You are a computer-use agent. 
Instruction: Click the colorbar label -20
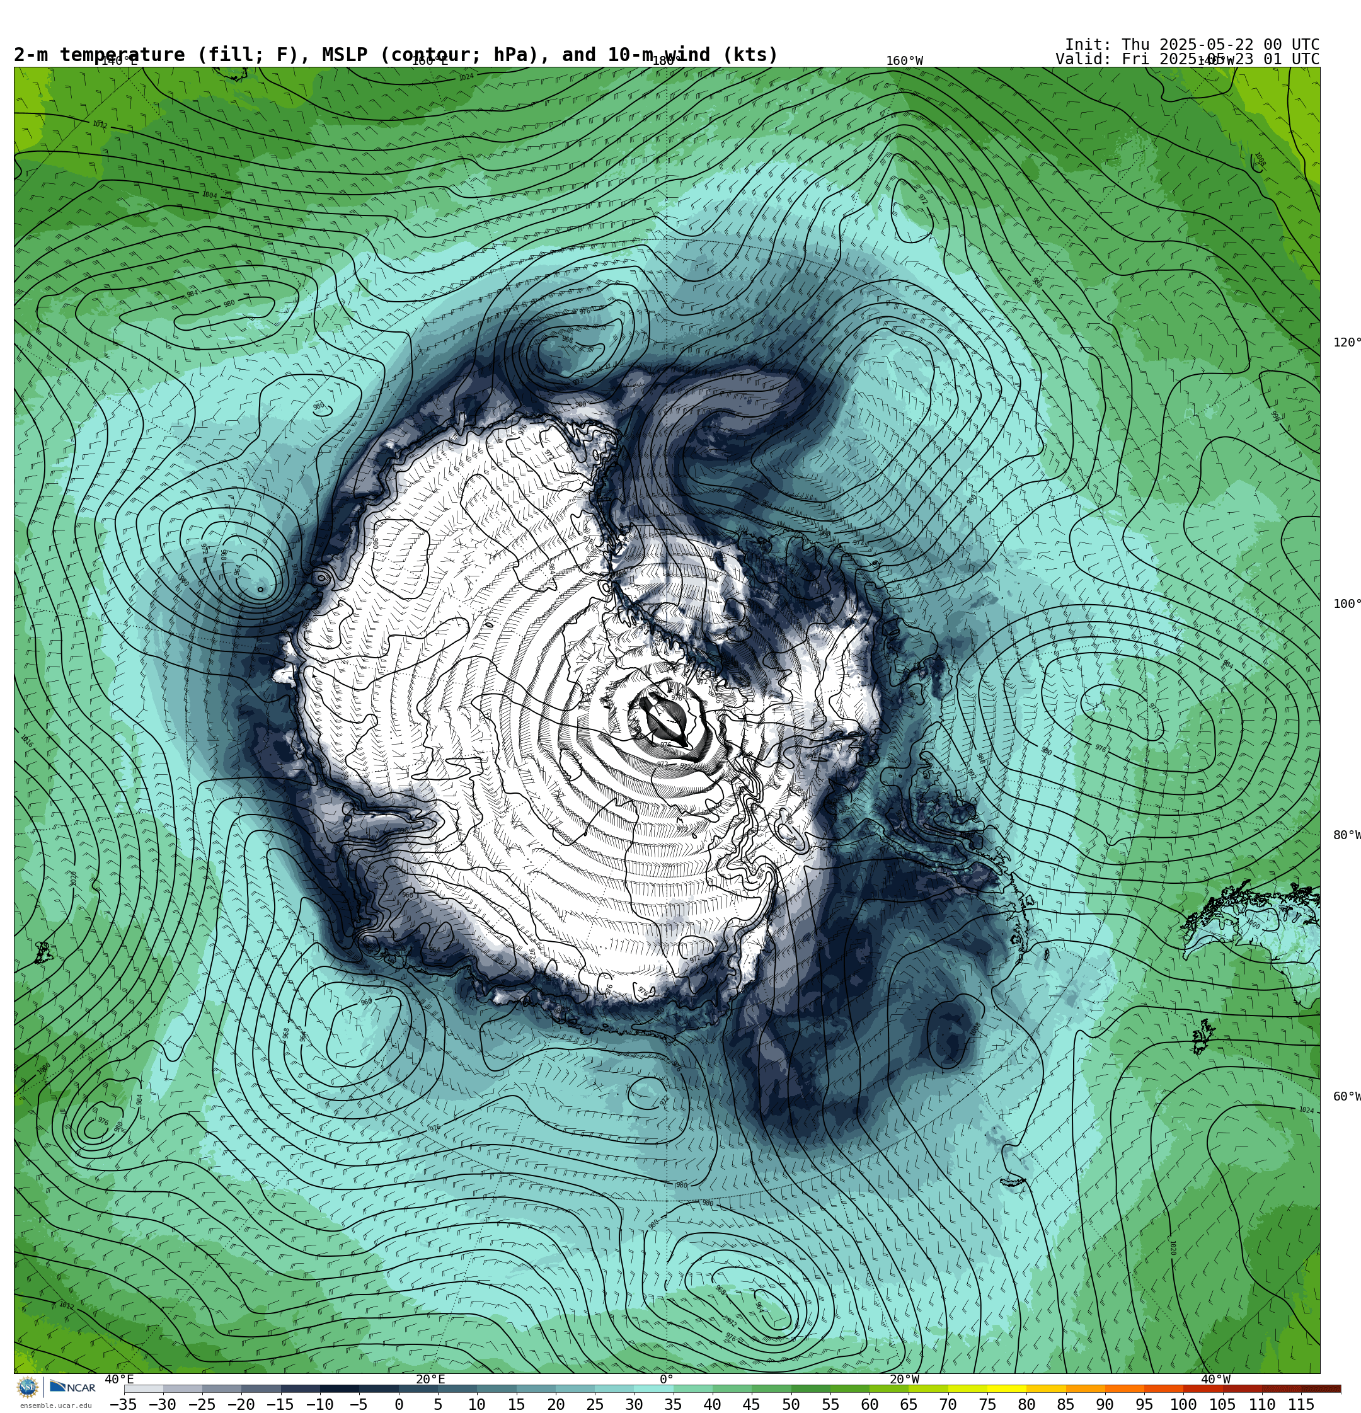[x=241, y=1404]
